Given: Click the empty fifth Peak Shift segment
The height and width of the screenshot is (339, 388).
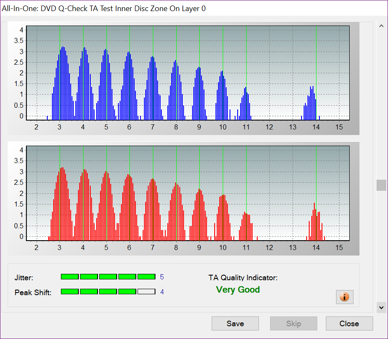Looking at the screenshot, I should click(x=147, y=292).
